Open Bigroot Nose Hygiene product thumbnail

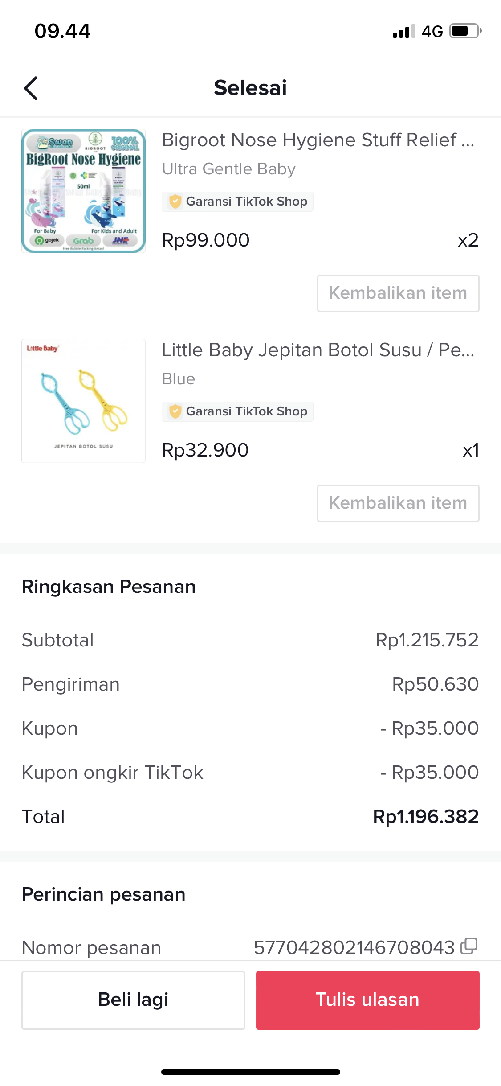pyautogui.click(x=84, y=191)
